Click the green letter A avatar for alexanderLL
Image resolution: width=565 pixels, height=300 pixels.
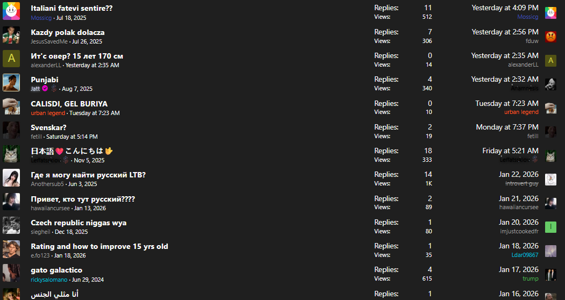11,59
